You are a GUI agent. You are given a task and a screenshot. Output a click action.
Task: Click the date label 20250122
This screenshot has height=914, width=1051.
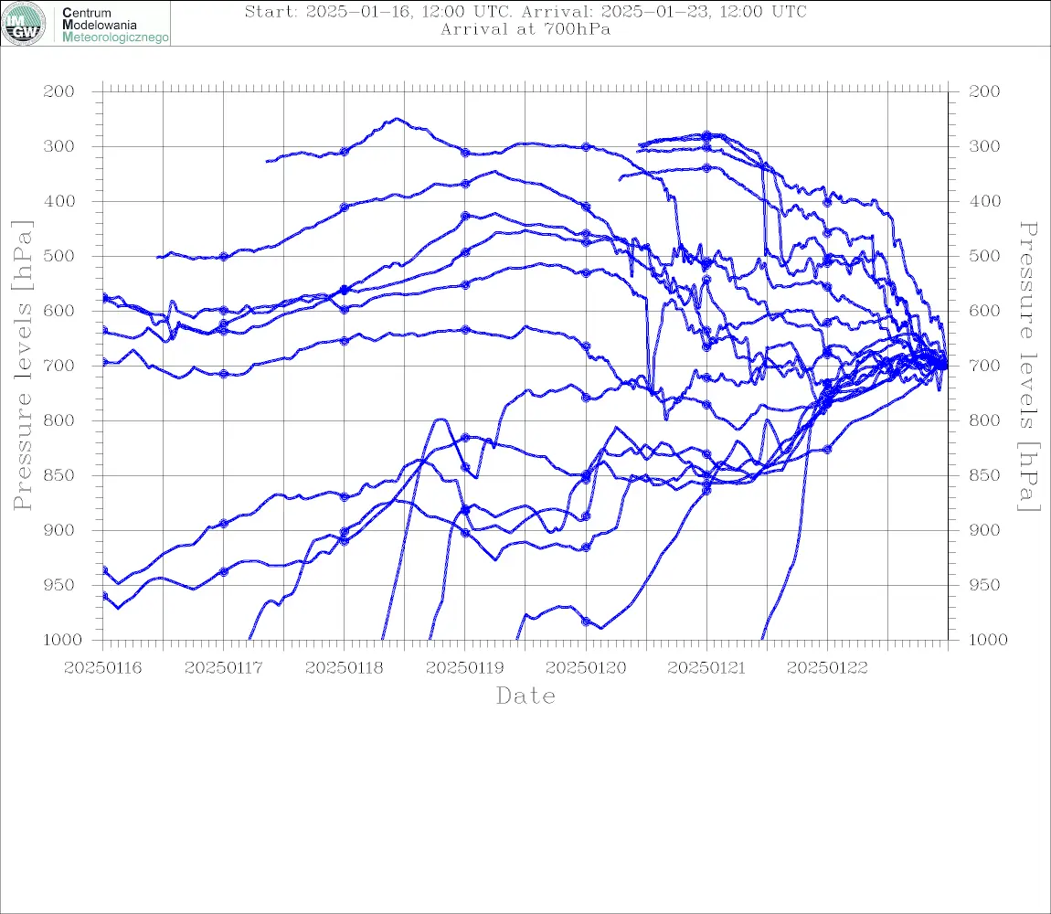coord(827,668)
